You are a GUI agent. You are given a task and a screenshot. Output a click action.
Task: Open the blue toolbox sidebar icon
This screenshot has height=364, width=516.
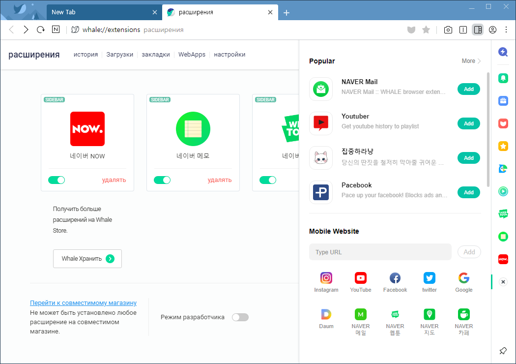503,101
